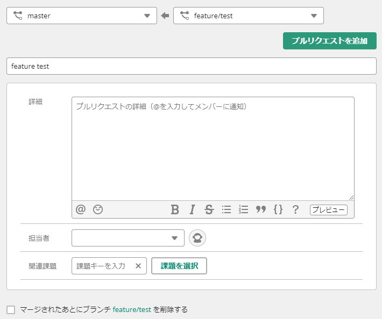Assign myself using the avatar icon
Viewport: 382px width, 319px height.
click(x=197, y=238)
